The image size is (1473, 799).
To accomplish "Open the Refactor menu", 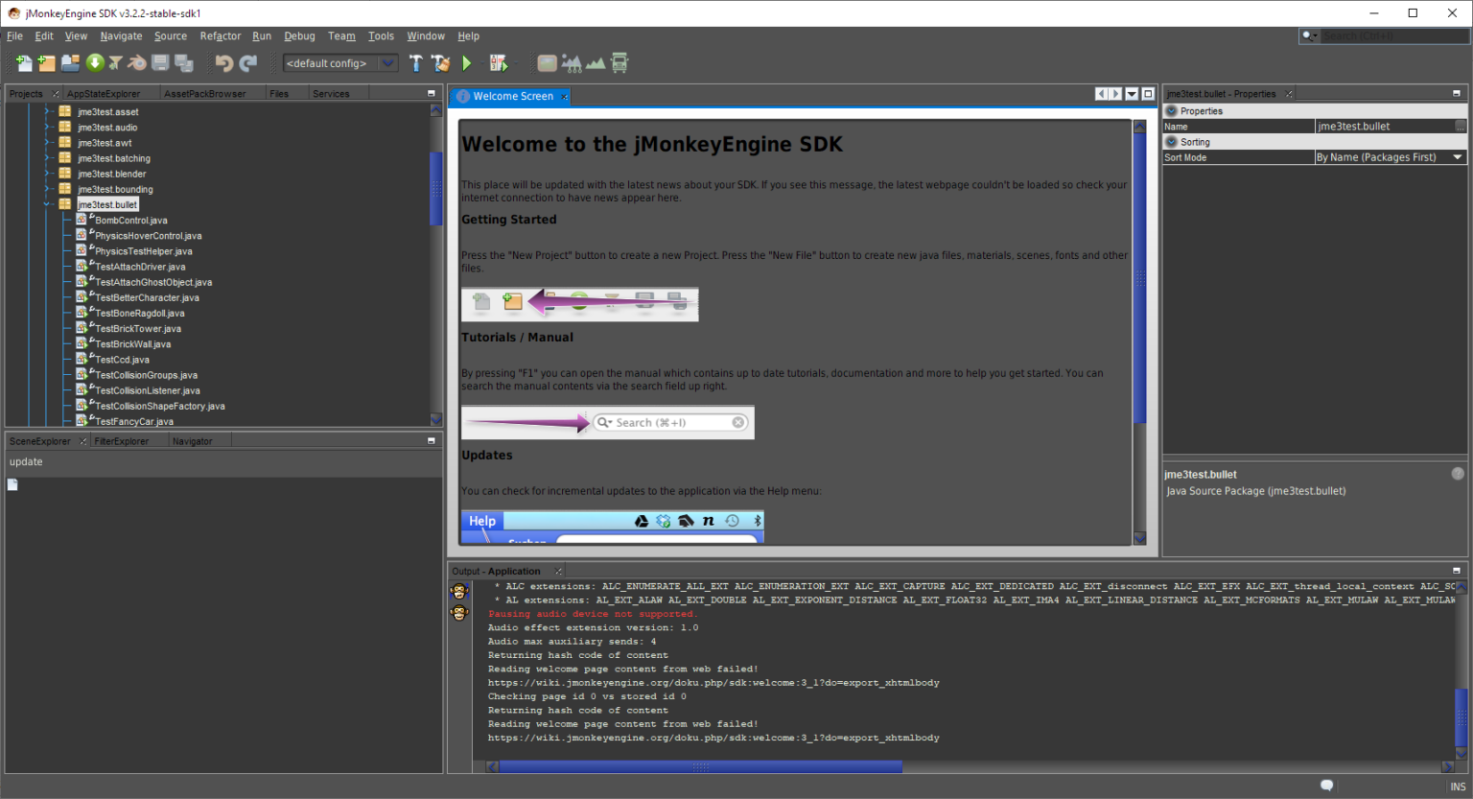I will [221, 35].
